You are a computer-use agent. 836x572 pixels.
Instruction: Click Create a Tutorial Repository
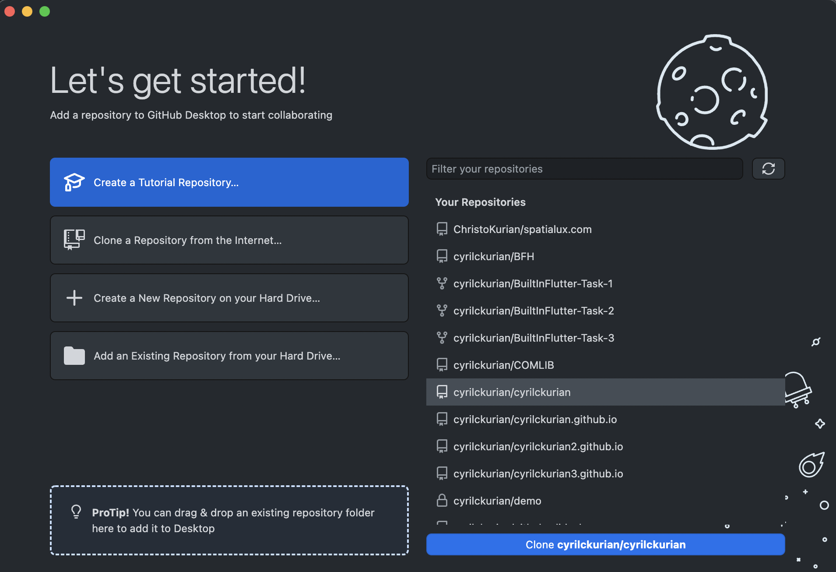[x=229, y=182]
